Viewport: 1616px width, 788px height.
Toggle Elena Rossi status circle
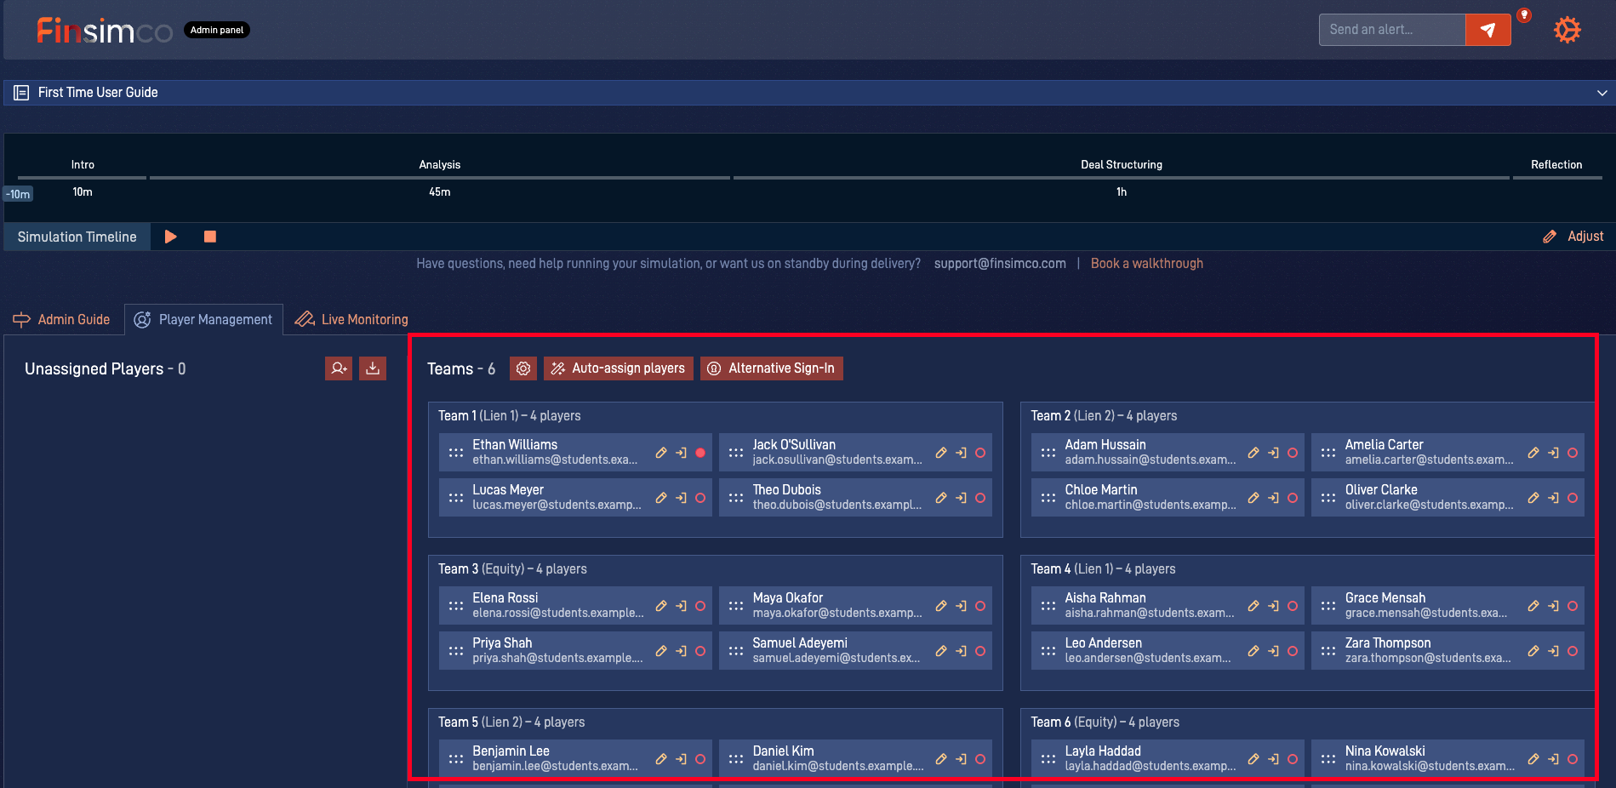(700, 606)
